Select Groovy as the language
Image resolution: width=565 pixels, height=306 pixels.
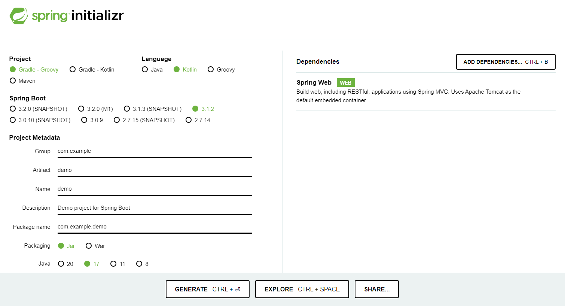coord(221,70)
